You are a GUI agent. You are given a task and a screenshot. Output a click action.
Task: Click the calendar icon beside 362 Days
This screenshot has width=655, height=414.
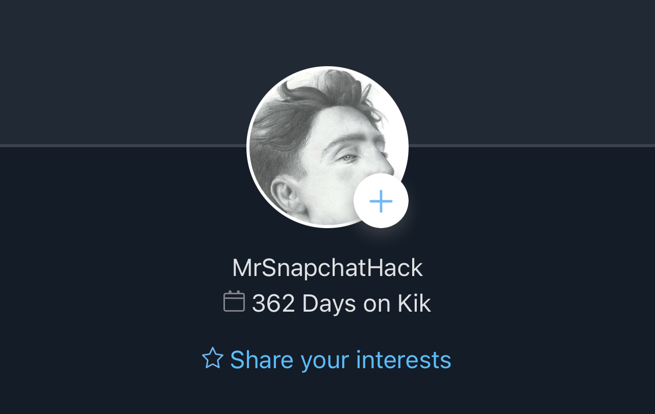pos(234,301)
